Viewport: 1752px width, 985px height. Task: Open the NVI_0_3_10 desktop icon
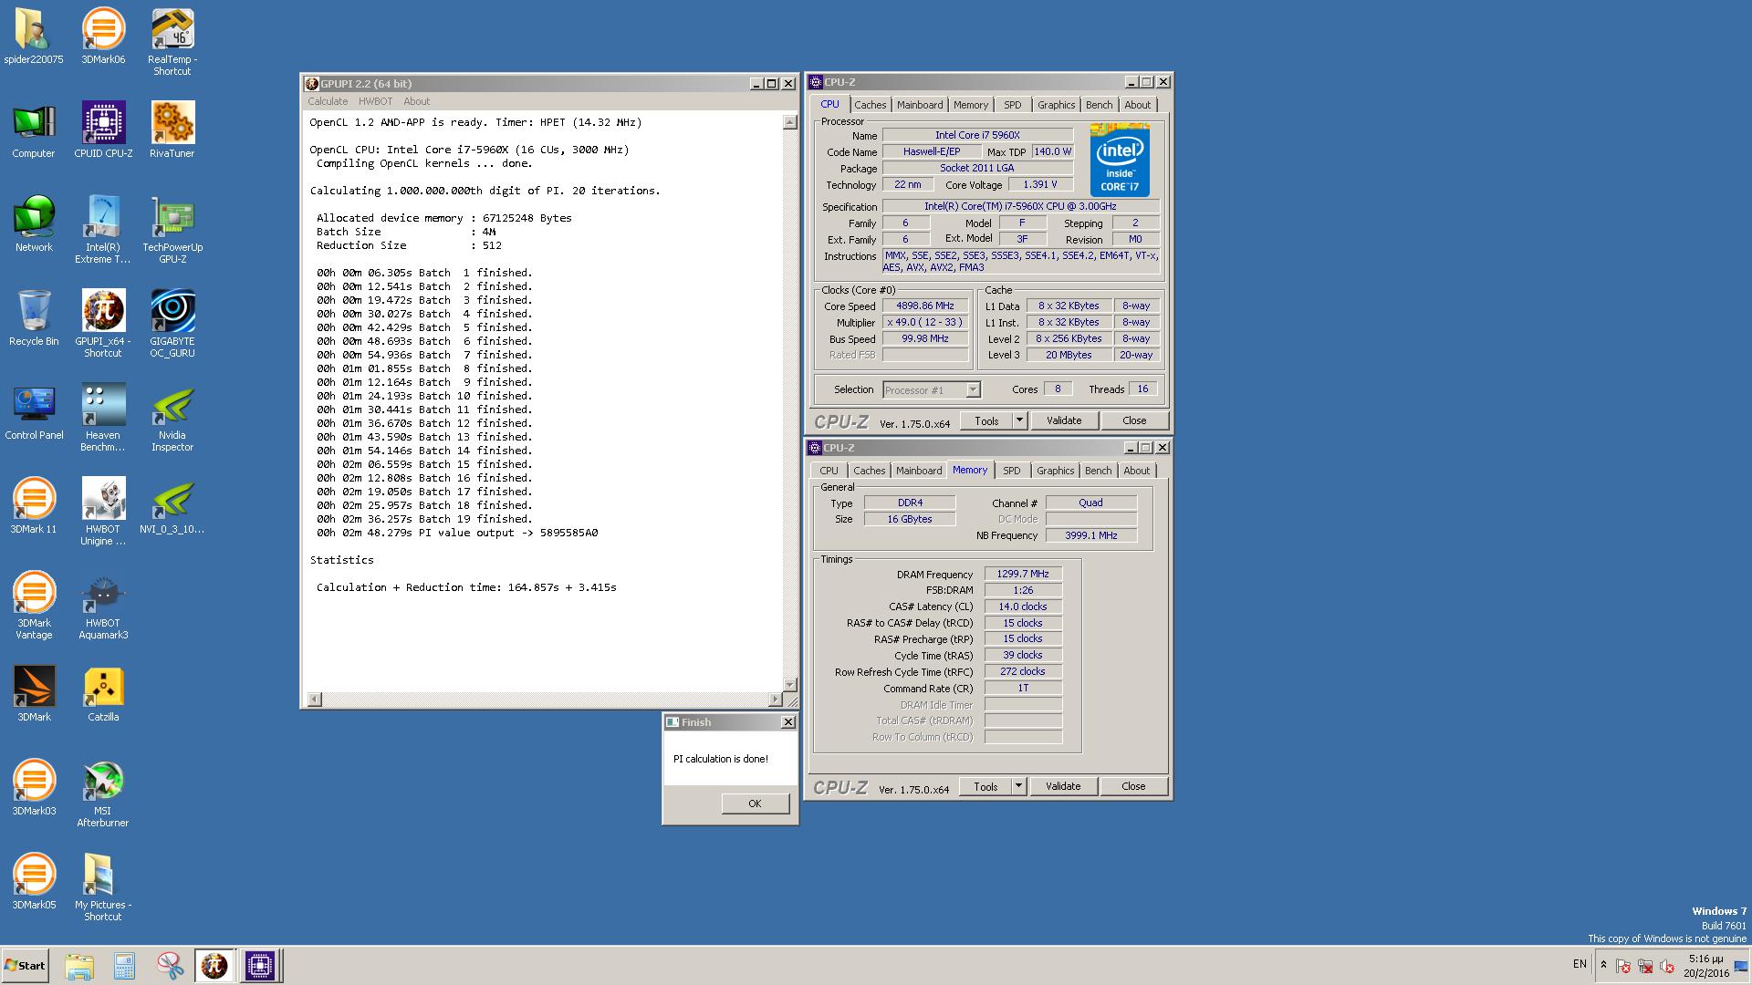(x=172, y=506)
